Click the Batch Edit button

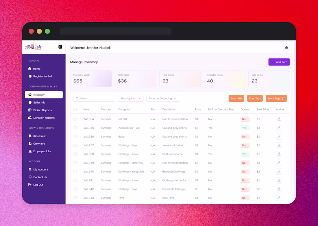click(236, 98)
